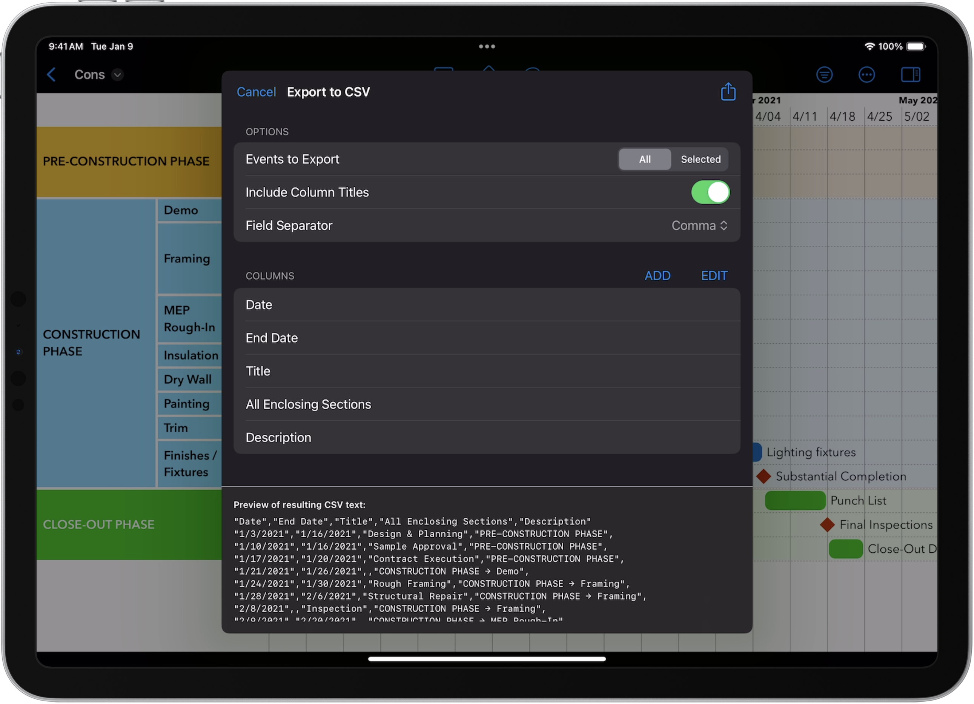Tap the multitasking ellipsis at screen top

click(x=486, y=46)
